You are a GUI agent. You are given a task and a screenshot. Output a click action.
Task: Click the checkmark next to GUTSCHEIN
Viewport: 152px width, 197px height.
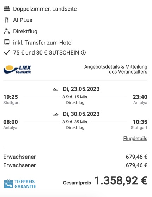(x=7, y=52)
